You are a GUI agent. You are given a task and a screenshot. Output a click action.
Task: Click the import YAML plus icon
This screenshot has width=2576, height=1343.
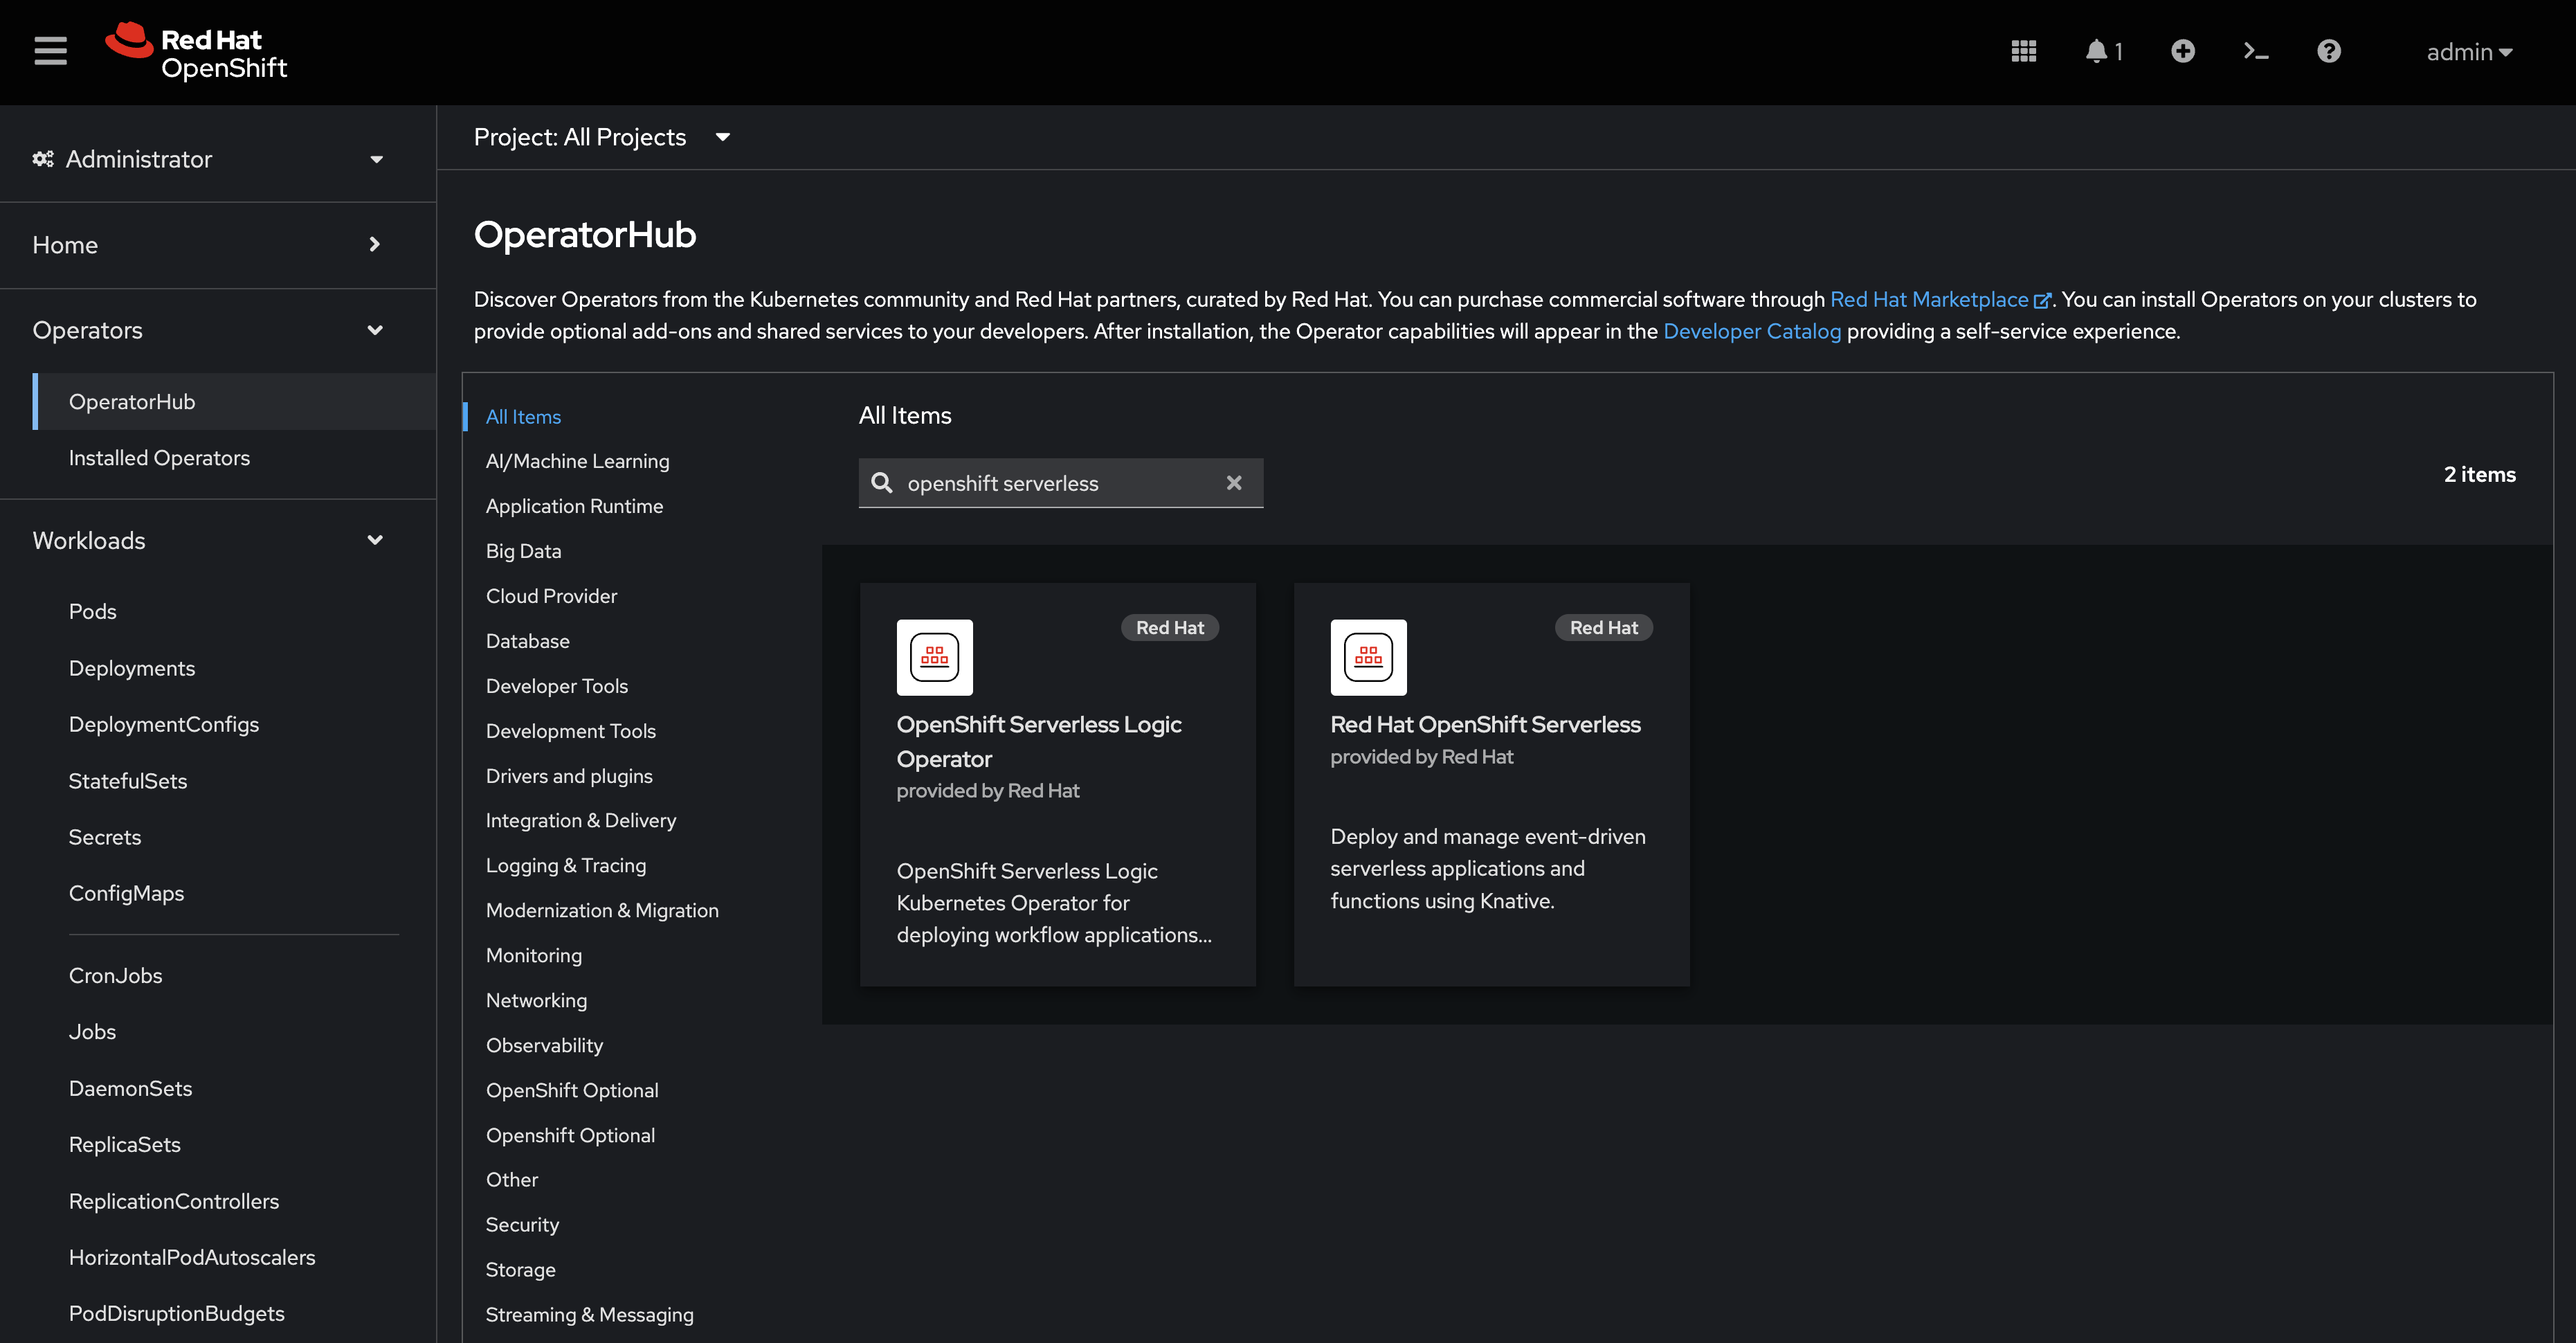(x=2183, y=51)
